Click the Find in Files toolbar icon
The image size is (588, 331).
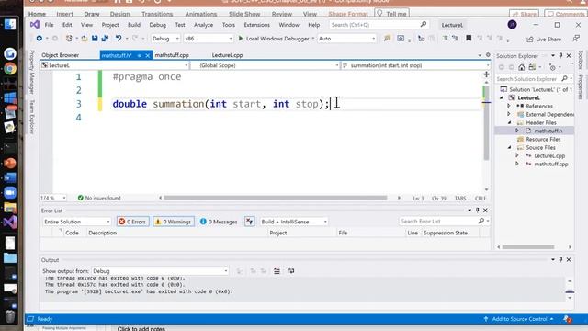pyautogui.click(x=387, y=39)
